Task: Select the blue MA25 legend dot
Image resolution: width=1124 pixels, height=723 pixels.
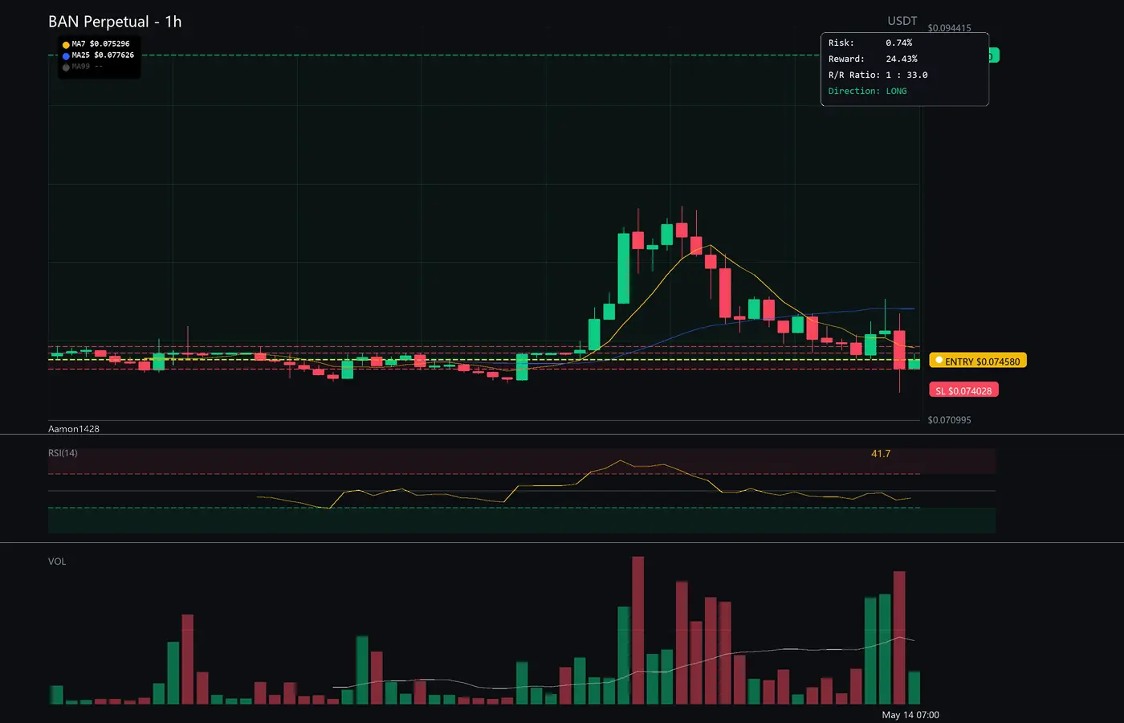Action: point(66,56)
